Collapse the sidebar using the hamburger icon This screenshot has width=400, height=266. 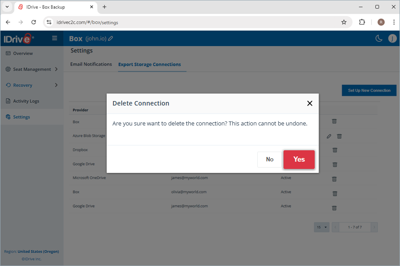(x=54, y=38)
